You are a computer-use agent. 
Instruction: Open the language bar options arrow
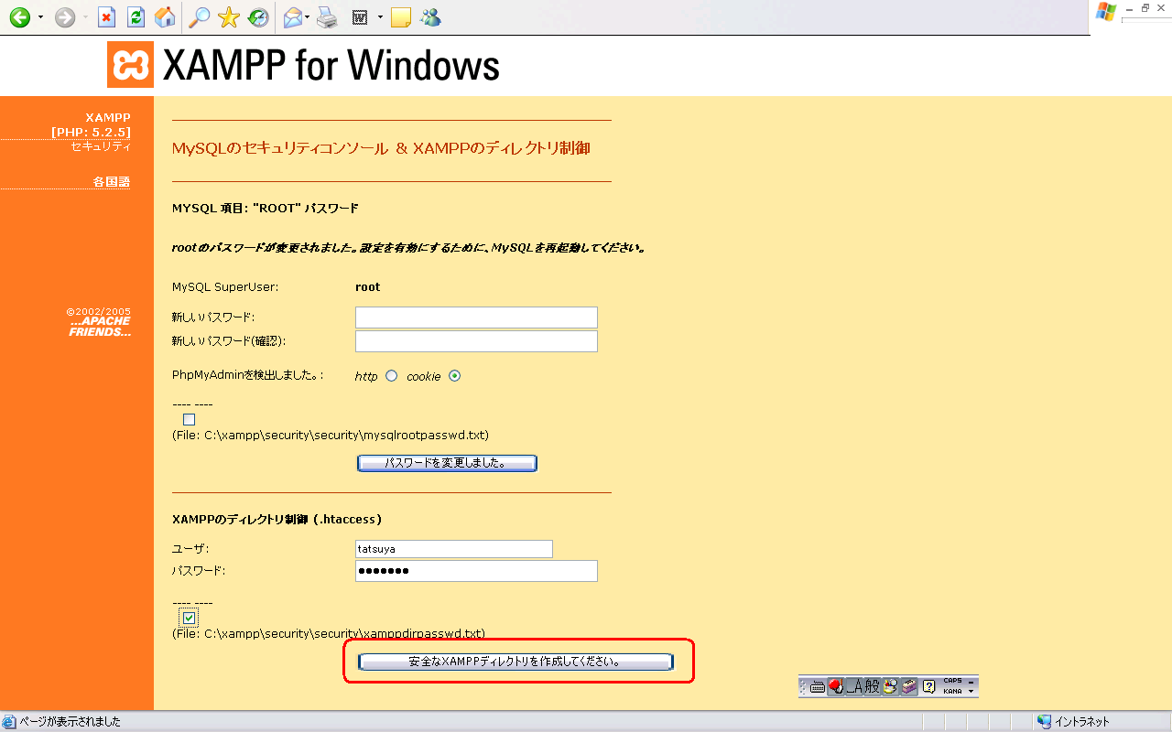971,692
